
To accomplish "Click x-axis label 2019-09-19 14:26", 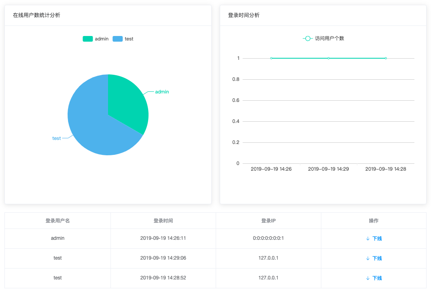I will tap(271, 169).
